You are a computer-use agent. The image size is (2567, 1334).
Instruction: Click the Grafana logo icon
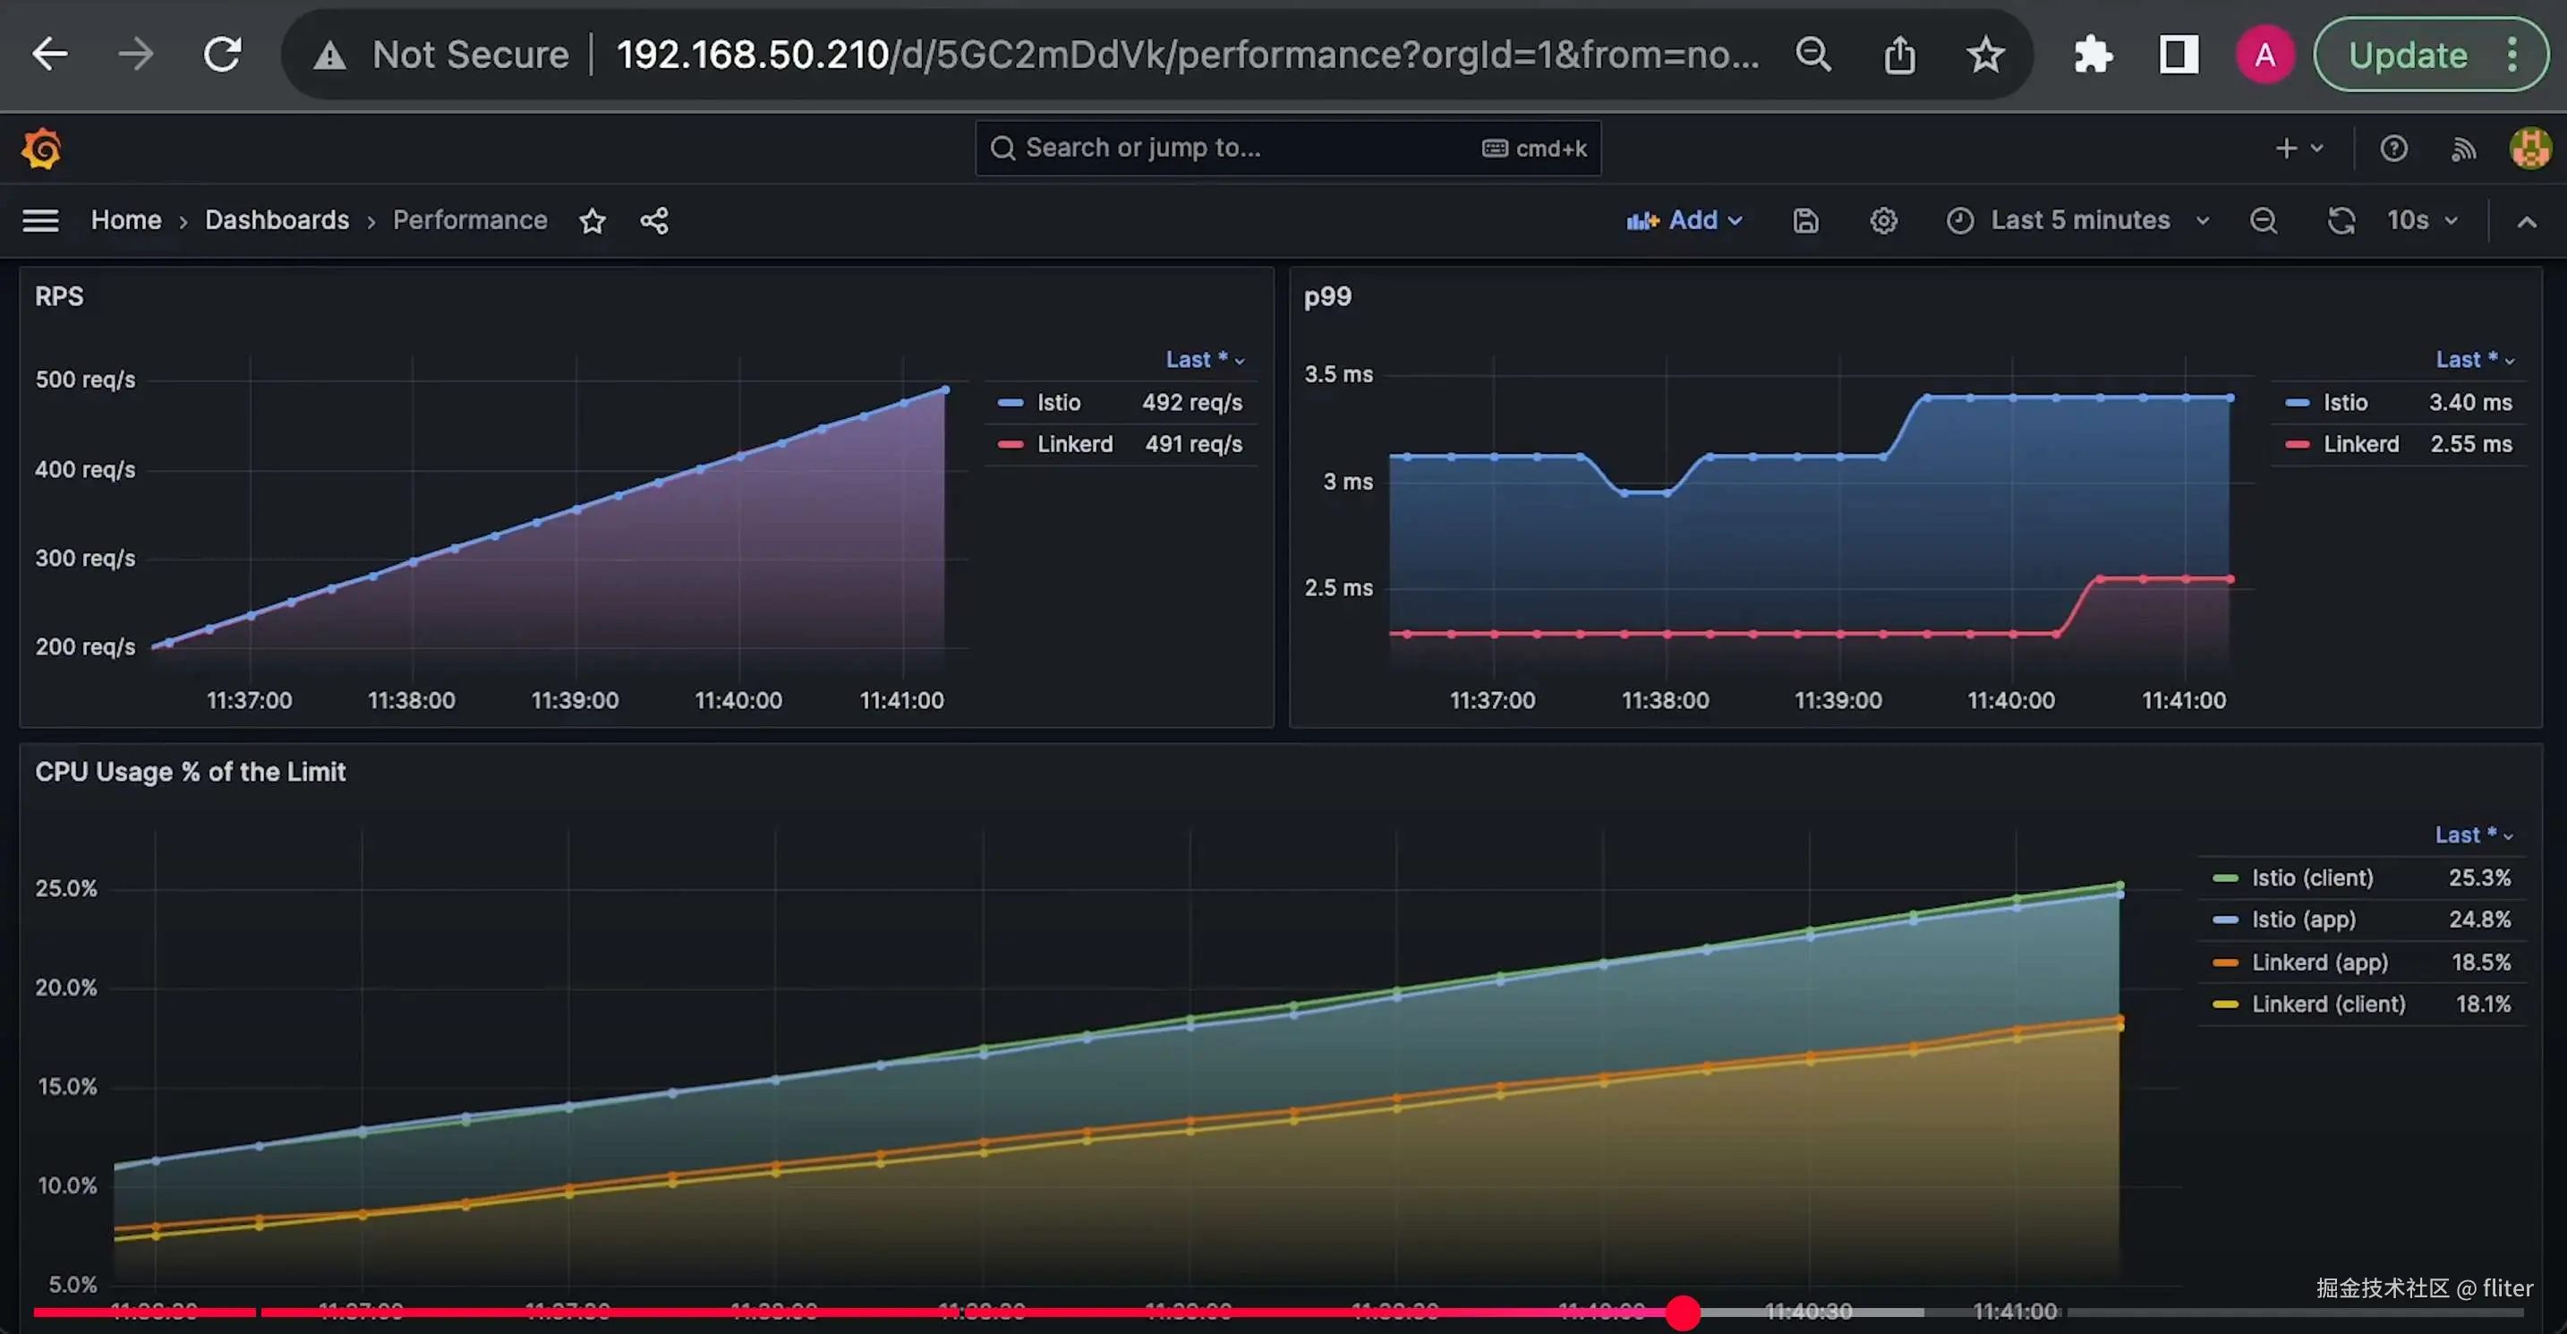coord(41,149)
